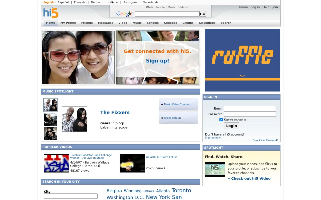Open the Join link in header
This screenshot has width=321, height=200.
275,7
